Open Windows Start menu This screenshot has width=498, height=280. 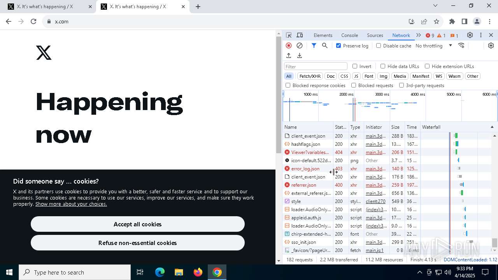(x=9, y=272)
